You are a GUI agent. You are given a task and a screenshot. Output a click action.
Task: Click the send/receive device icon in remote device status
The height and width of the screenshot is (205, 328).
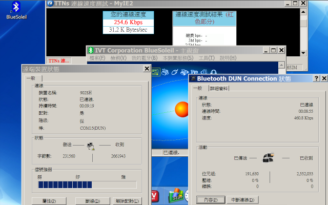[91, 146]
